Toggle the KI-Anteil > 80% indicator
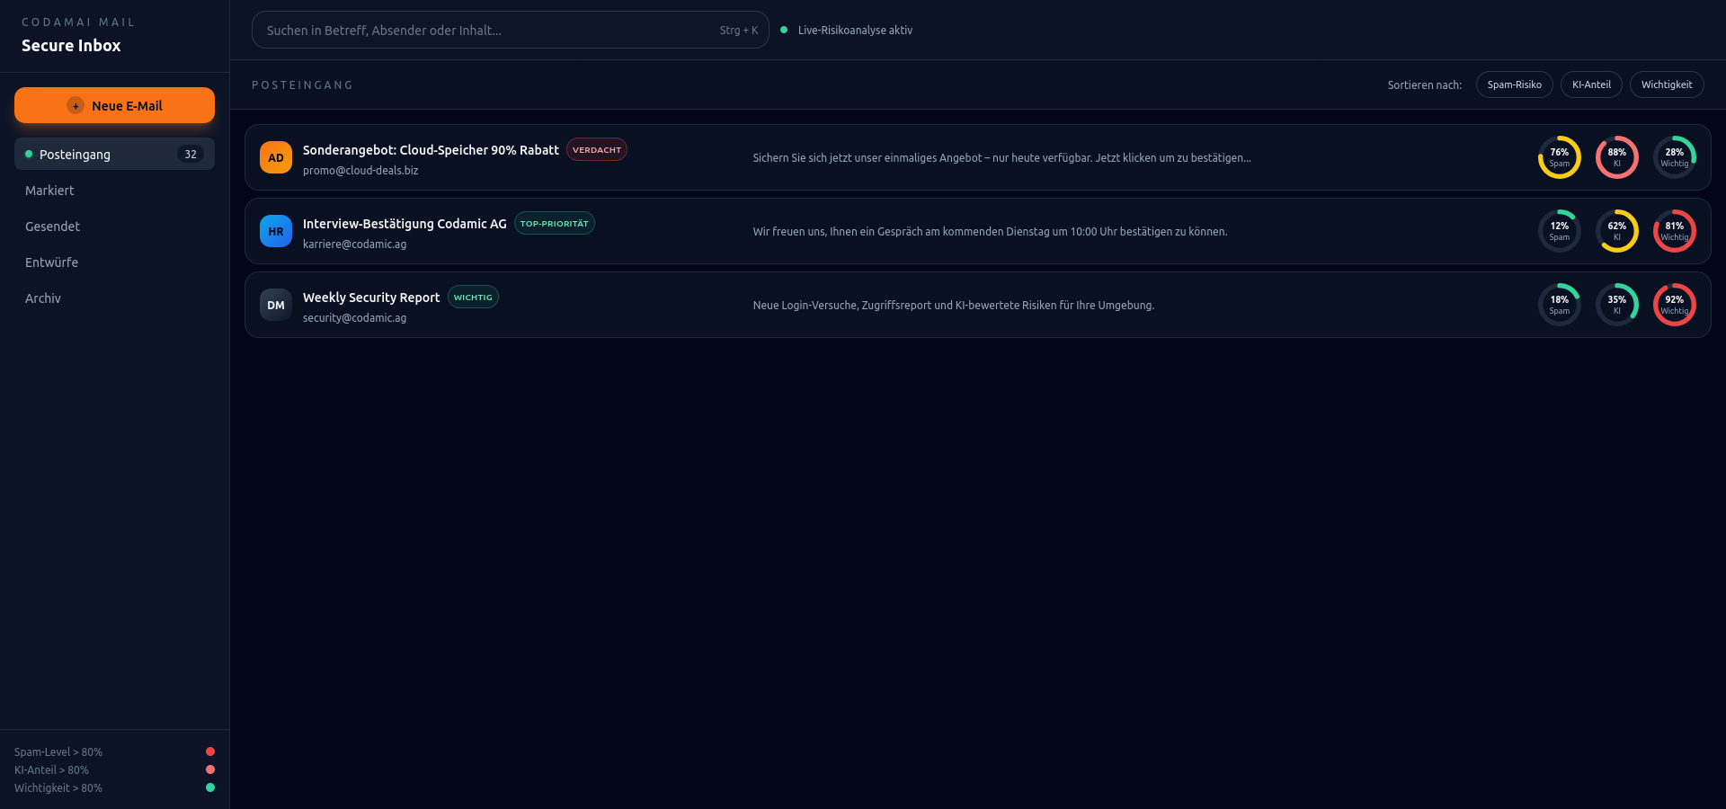 coord(210,769)
